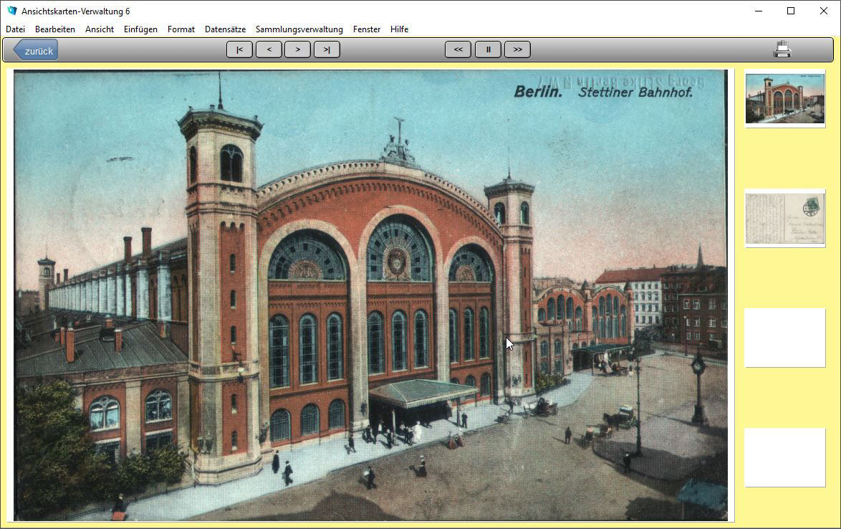Image resolution: width=841 pixels, height=529 pixels.
Task: Open the Bearbeiten menu
Action: tap(55, 29)
